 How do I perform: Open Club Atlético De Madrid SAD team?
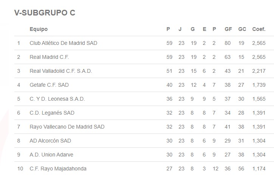click(x=63, y=43)
